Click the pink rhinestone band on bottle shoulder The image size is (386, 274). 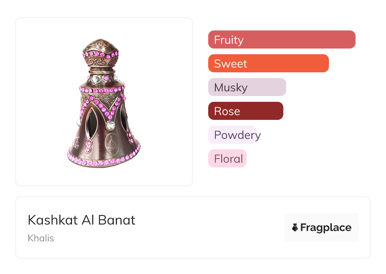tap(101, 90)
